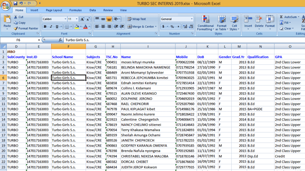Image resolution: width=305 pixels, height=171 pixels.
Task: Toggle italic formatting
Action: pos(51,26)
